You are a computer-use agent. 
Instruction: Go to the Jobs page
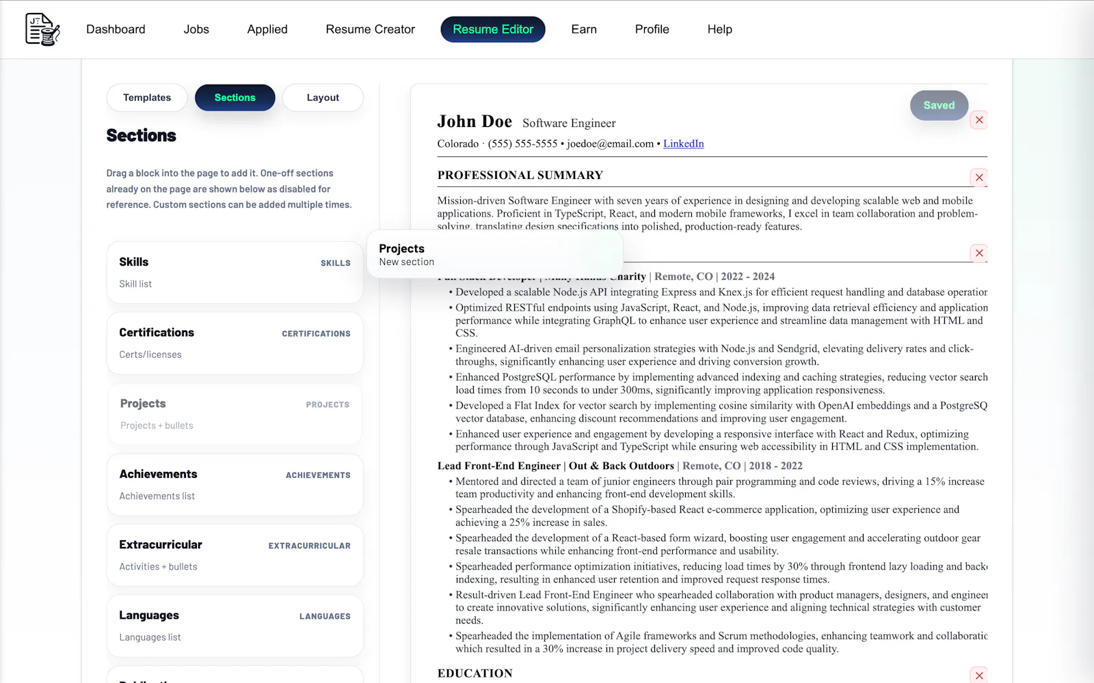[x=196, y=29]
